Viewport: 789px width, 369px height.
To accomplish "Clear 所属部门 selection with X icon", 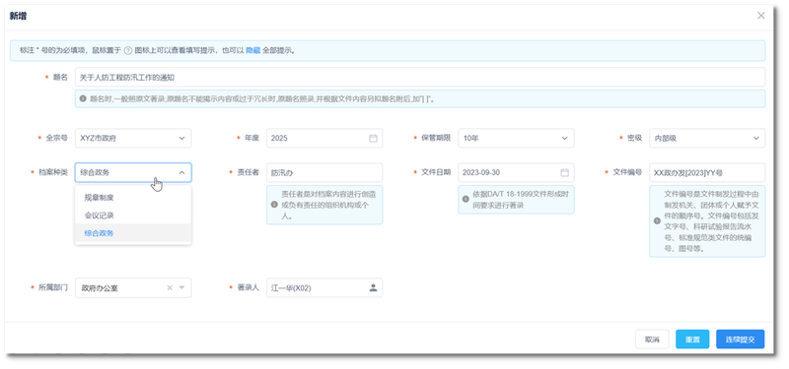I will click(x=170, y=287).
